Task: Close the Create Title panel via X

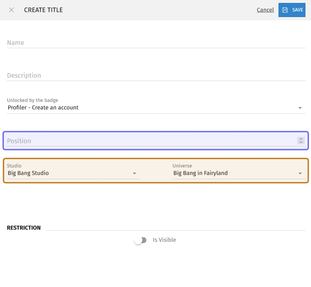Action: (x=11, y=10)
